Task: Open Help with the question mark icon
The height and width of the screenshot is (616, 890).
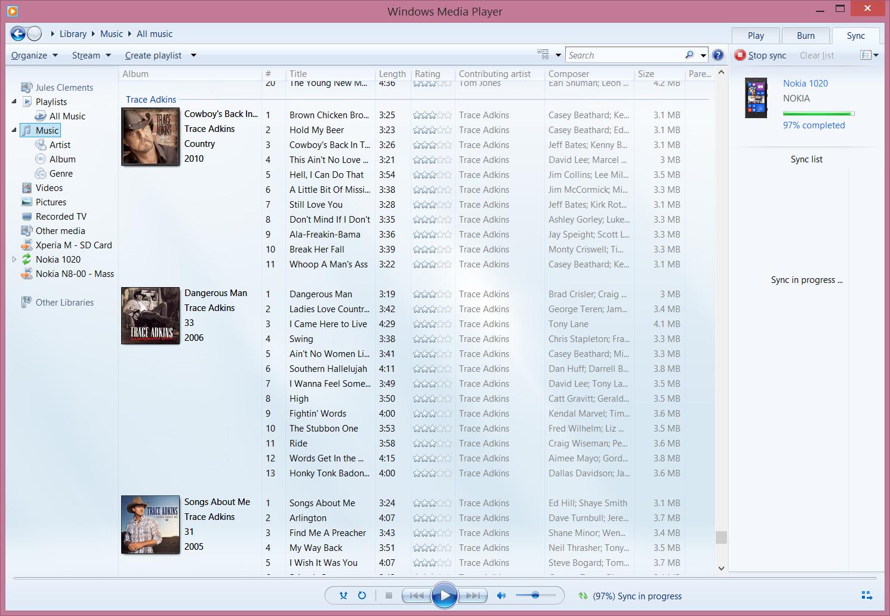Action: click(718, 55)
